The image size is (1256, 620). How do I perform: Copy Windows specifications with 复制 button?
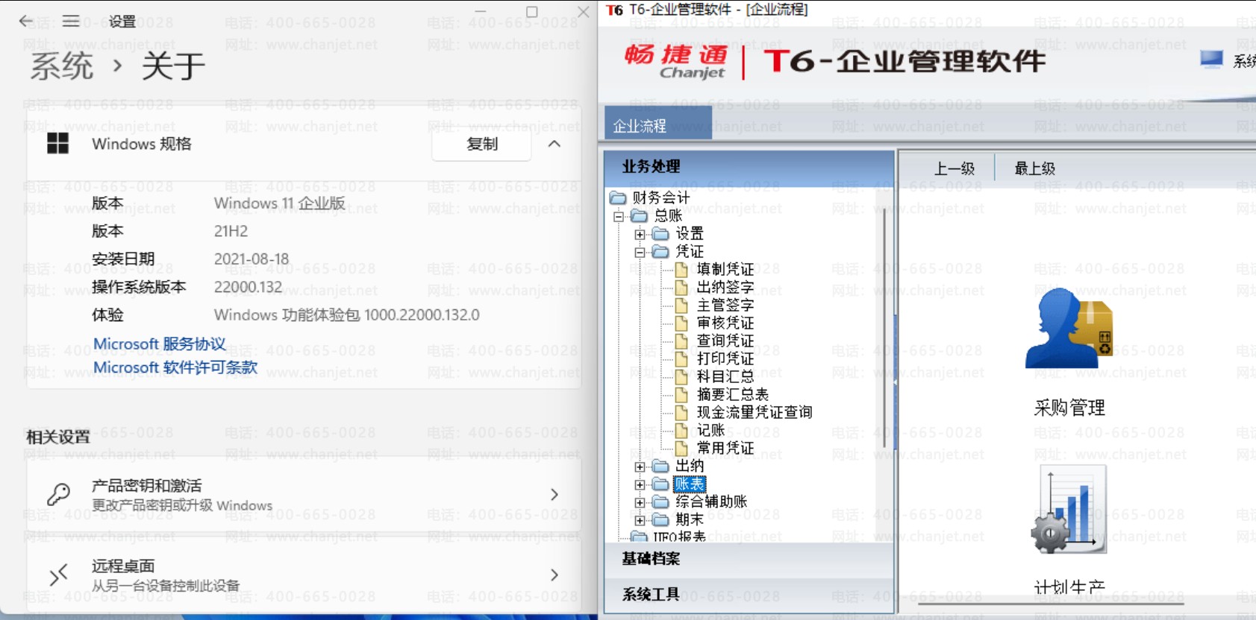481,144
